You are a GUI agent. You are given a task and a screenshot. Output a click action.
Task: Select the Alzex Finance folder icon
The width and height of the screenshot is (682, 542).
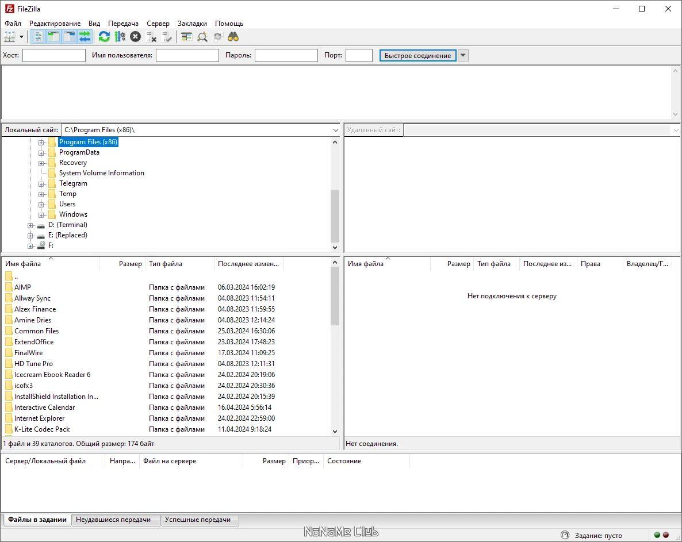[x=9, y=309]
